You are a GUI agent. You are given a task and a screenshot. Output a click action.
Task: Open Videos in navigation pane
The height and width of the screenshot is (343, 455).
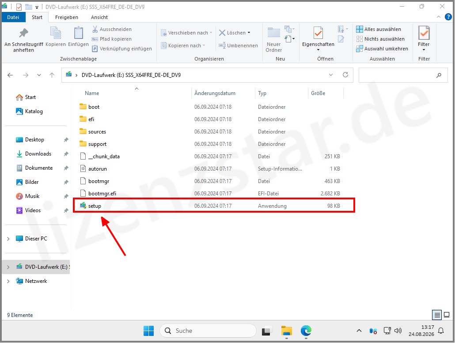(x=28, y=210)
